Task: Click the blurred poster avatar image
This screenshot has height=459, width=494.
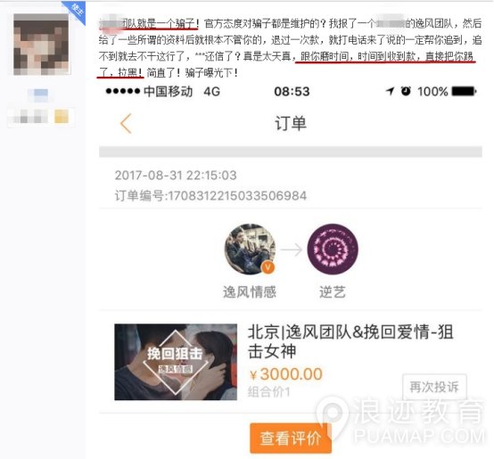Action: point(41,45)
